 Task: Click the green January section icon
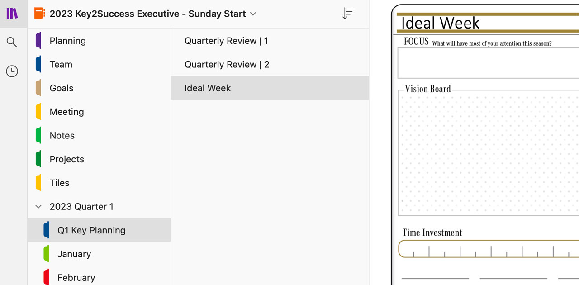coord(46,254)
